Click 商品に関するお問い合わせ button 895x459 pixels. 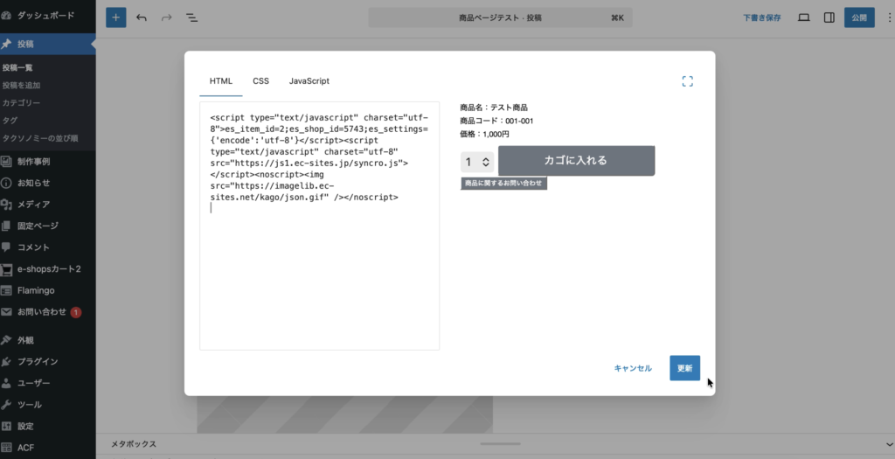503,184
